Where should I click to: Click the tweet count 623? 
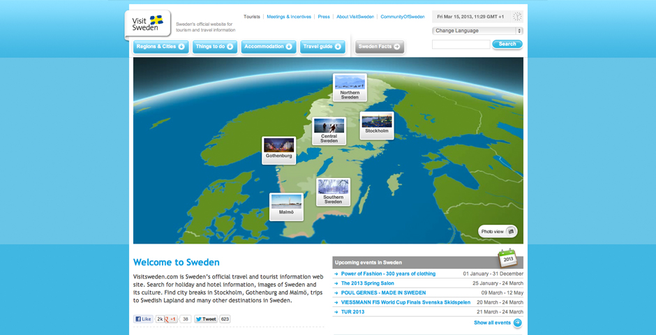pyautogui.click(x=225, y=319)
